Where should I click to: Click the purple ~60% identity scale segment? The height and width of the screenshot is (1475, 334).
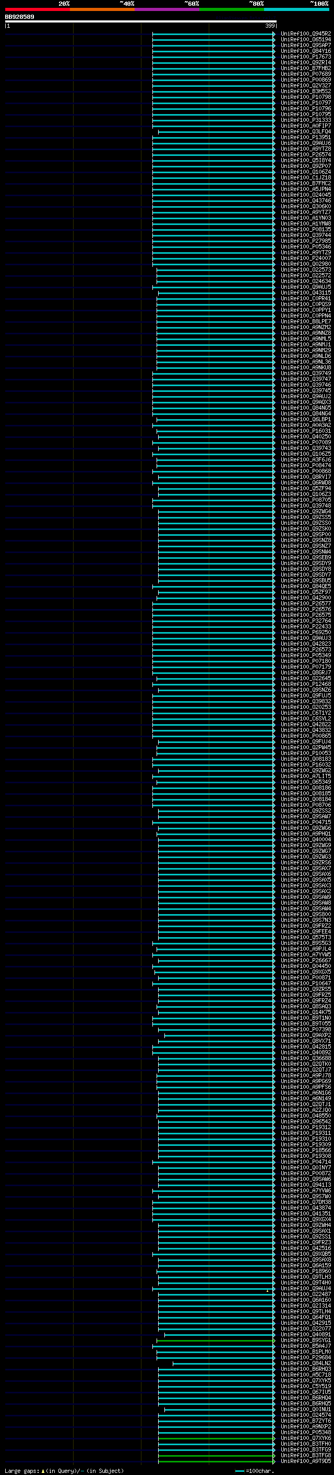[166, 9]
